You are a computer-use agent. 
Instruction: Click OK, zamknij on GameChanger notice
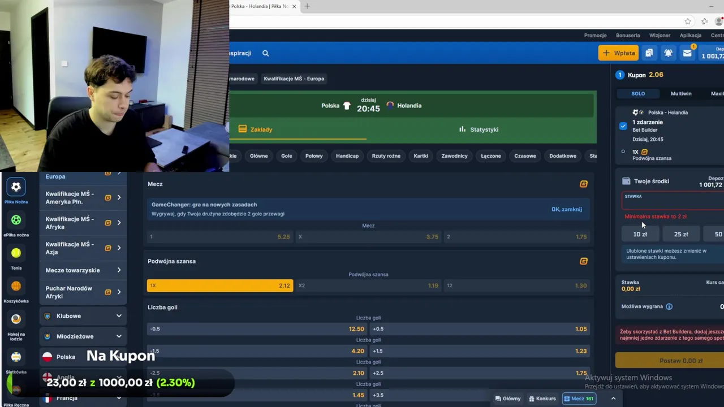pos(567,209)
